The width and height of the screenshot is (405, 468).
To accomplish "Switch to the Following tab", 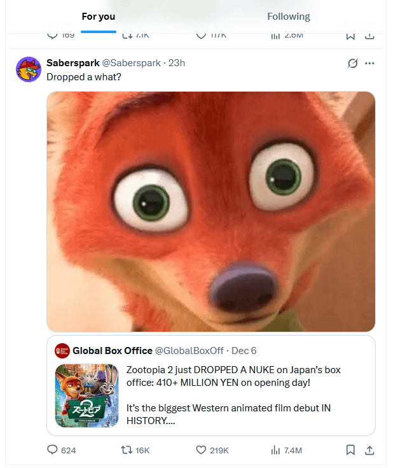I will (288, 17).
